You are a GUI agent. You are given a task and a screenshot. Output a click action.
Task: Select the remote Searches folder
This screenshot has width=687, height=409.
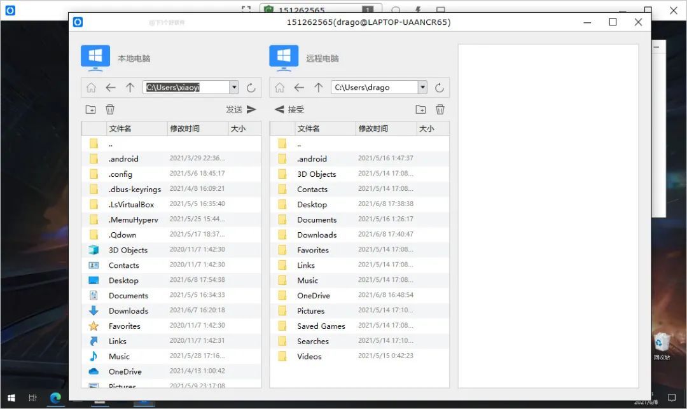[359, 341]
